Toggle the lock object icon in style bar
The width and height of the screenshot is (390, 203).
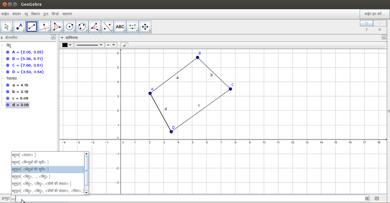(x=124, y=45)
